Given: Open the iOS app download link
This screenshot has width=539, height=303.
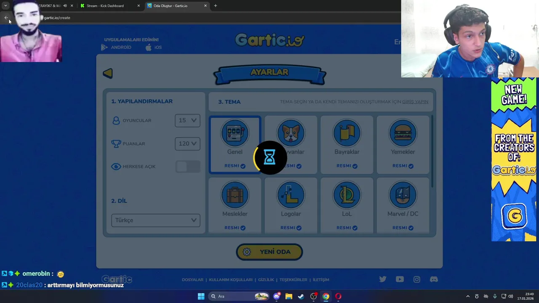Looking at the screenshot, I should [x=154, y=47].
